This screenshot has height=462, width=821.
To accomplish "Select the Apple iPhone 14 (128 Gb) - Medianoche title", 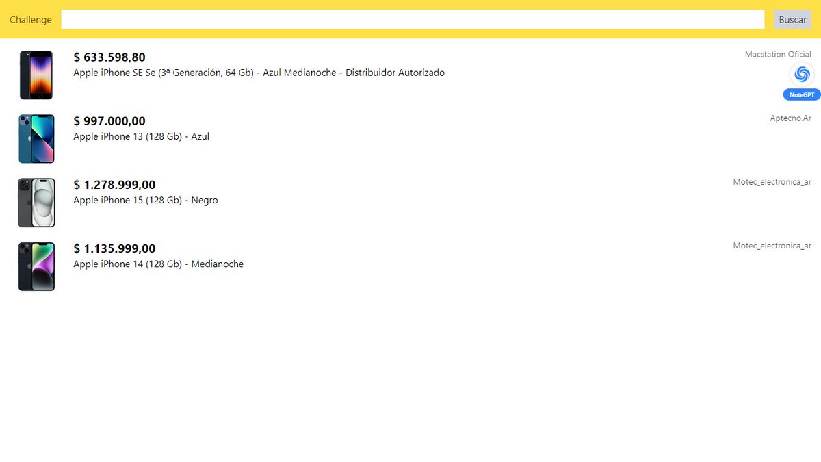I will pyautogui.click(x=158, y=264).
